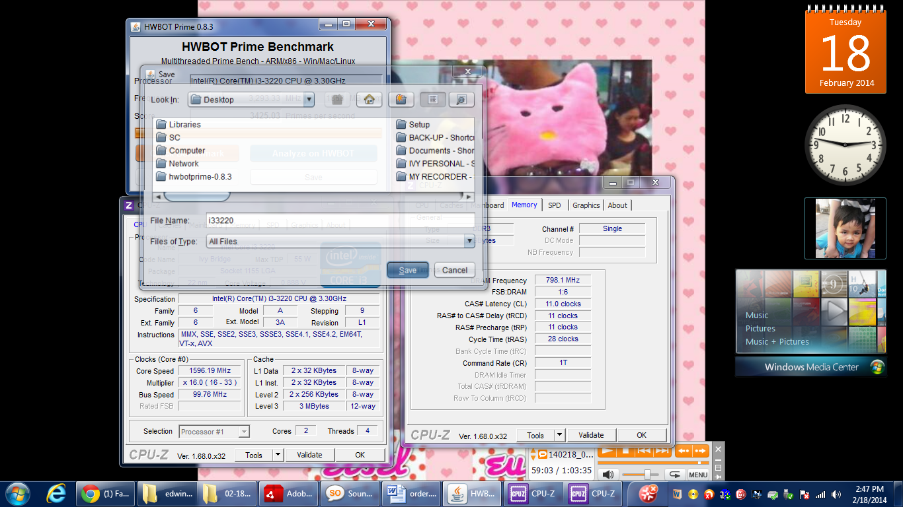Image resolution: width=903 pixels, height=507 pixels.
Task: Select the Network folder entry
Action: [177, 164]
